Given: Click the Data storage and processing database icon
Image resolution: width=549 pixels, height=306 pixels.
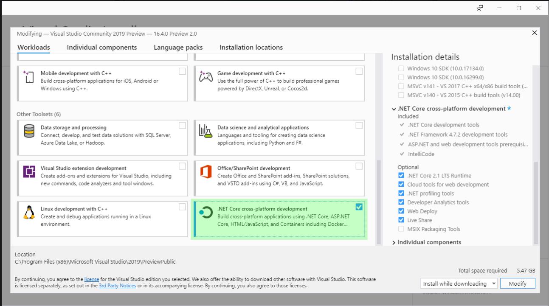Looking at the screenshot, I should point(29,131).
